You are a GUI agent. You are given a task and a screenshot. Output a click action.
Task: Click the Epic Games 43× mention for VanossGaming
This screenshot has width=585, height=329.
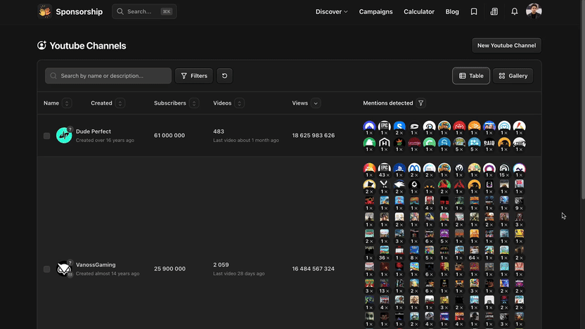point(385,169)
